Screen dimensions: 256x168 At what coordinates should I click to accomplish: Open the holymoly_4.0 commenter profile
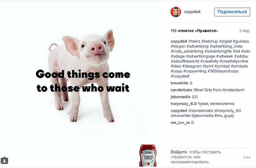pyautogui.click(x=184, y=104)
